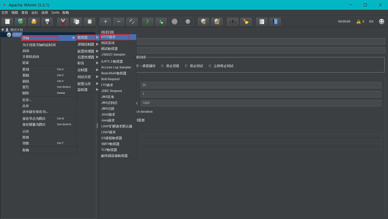Click the warning triangle log indicator

click(359, 22)
